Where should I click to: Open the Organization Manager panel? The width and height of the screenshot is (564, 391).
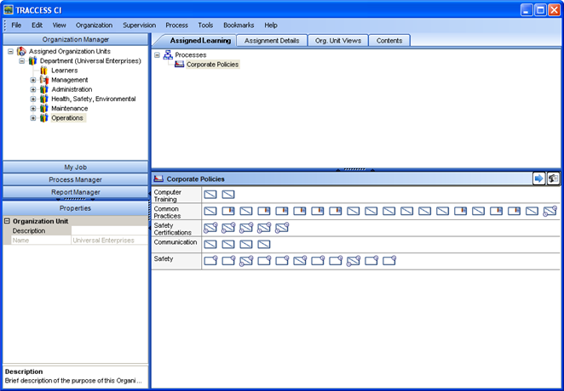(76, 39)
